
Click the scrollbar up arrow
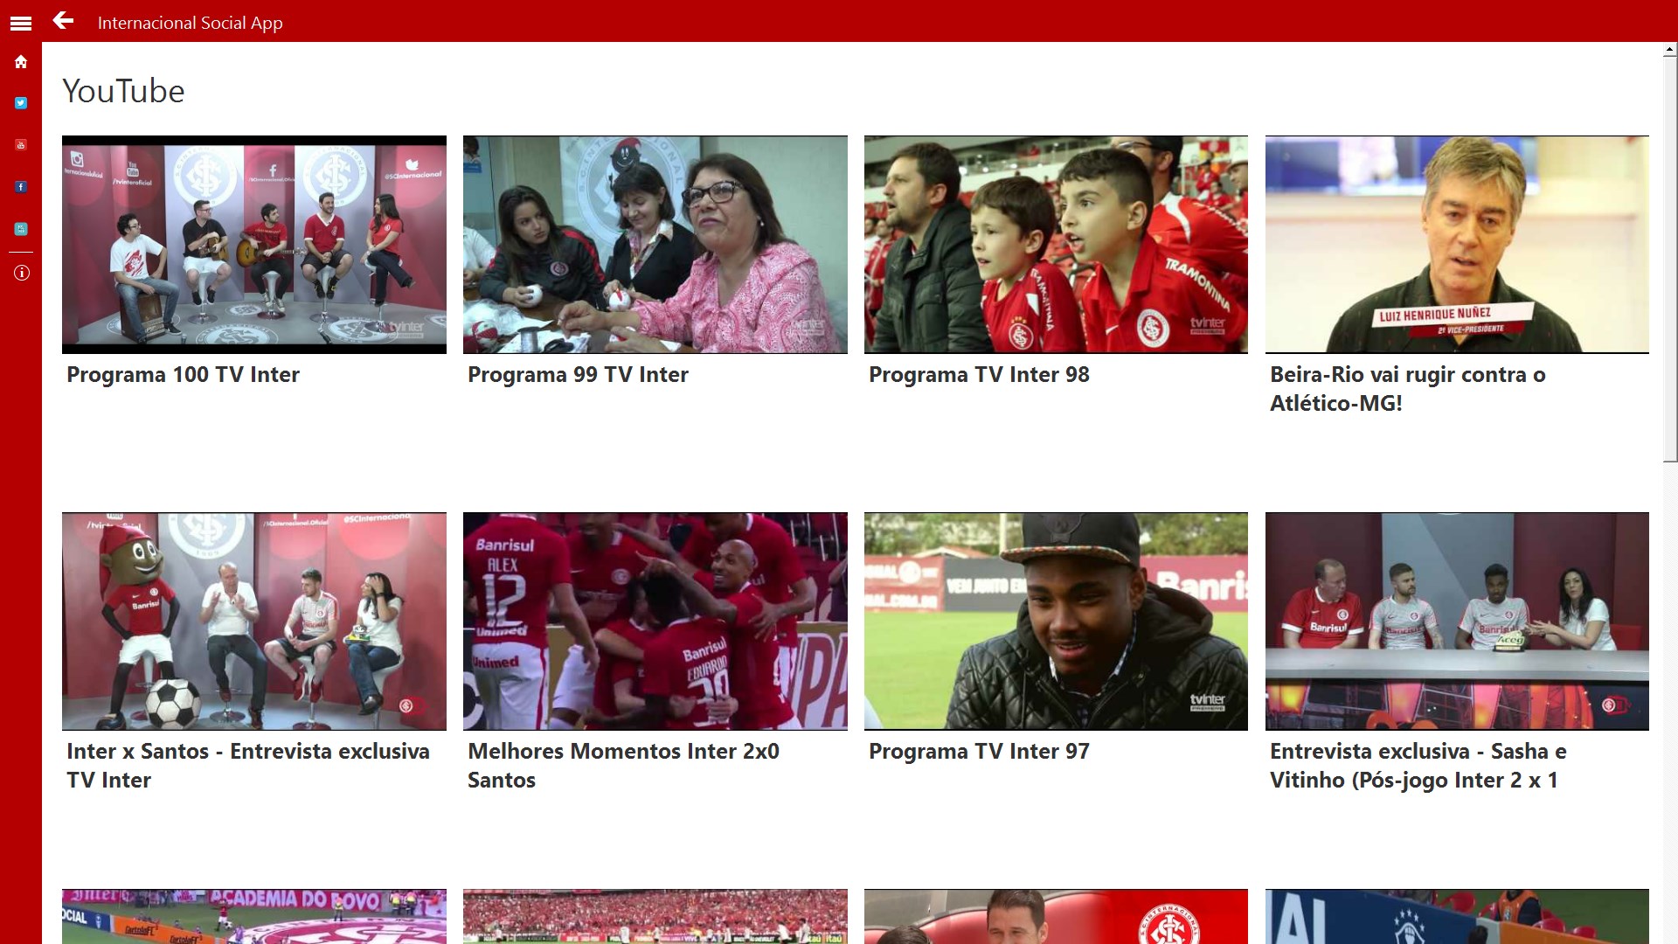1669,52
